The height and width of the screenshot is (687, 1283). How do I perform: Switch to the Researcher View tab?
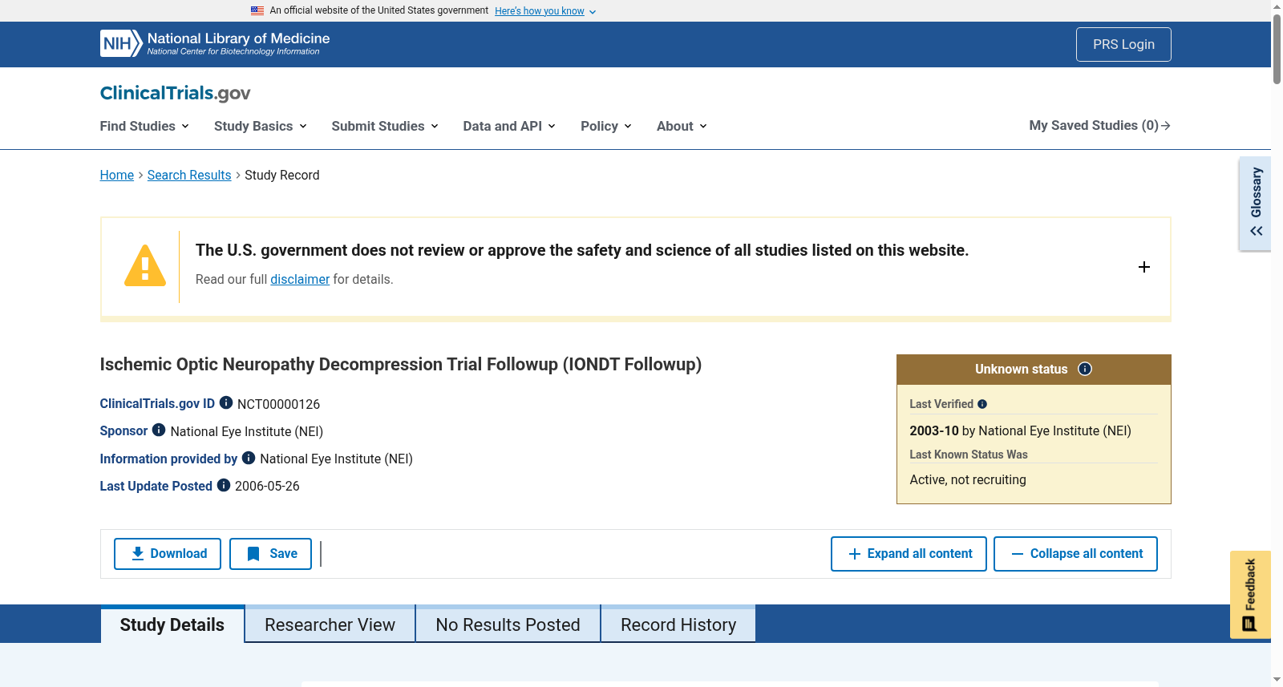pyautogui.click(x=330, y=624)
